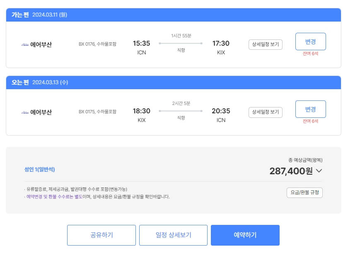Click 변경 to change the return flight
The width and height of the screenshot is (343, 256).
[310, 109]
